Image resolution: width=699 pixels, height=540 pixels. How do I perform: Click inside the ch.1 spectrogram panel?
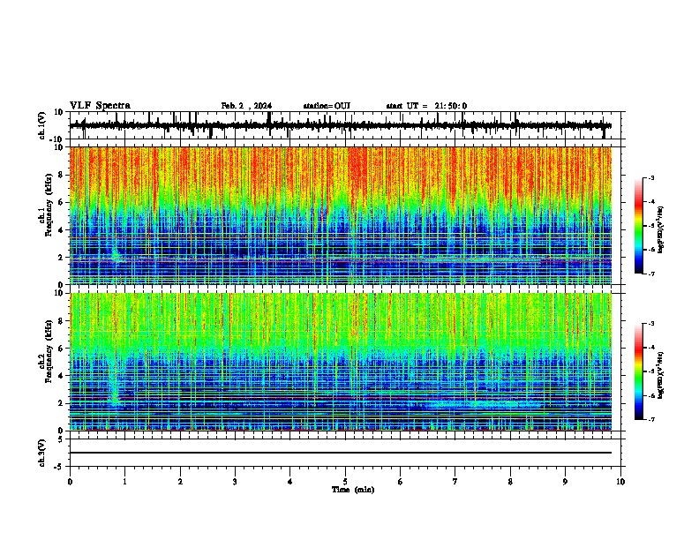coord(341,215)
